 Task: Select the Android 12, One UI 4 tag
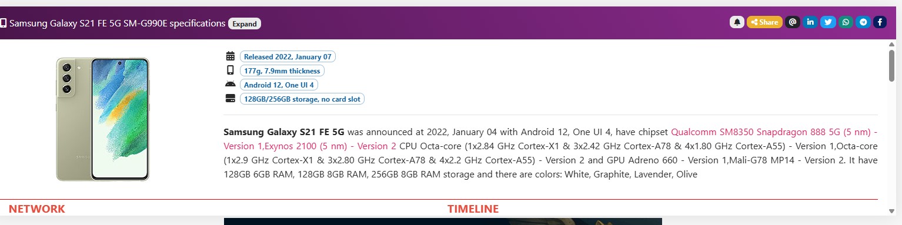[x=279, y=85]
